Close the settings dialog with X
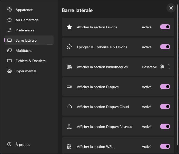This screenshot has width=179, height=154. (x=171, y=8)
